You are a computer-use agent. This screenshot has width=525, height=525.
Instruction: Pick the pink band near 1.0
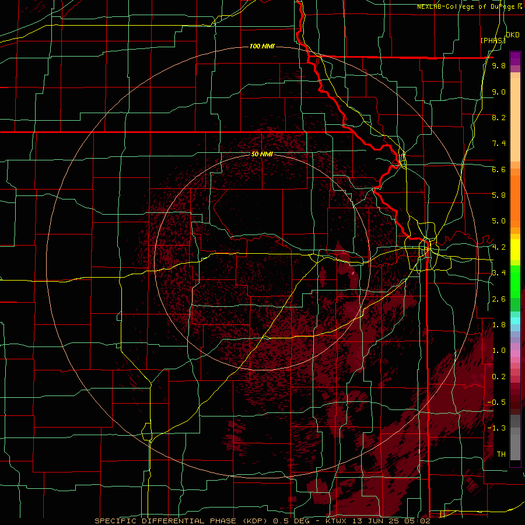tap(515, 353)
